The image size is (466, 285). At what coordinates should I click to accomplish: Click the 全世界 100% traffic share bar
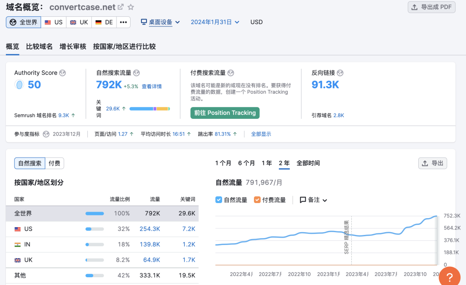coord(95,214)
